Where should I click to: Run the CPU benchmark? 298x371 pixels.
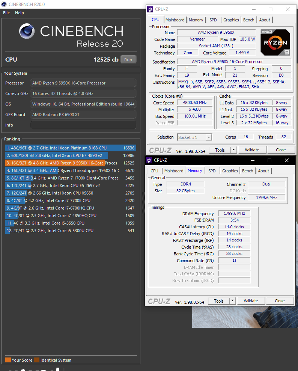click(128, 60)
